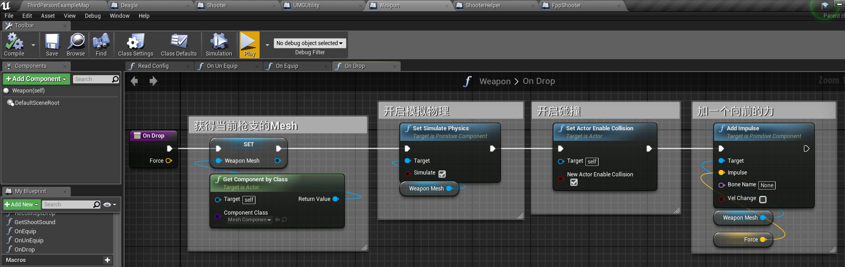The image size is (845, 267).
Task: Open the View menu
Action: (70, 16)
